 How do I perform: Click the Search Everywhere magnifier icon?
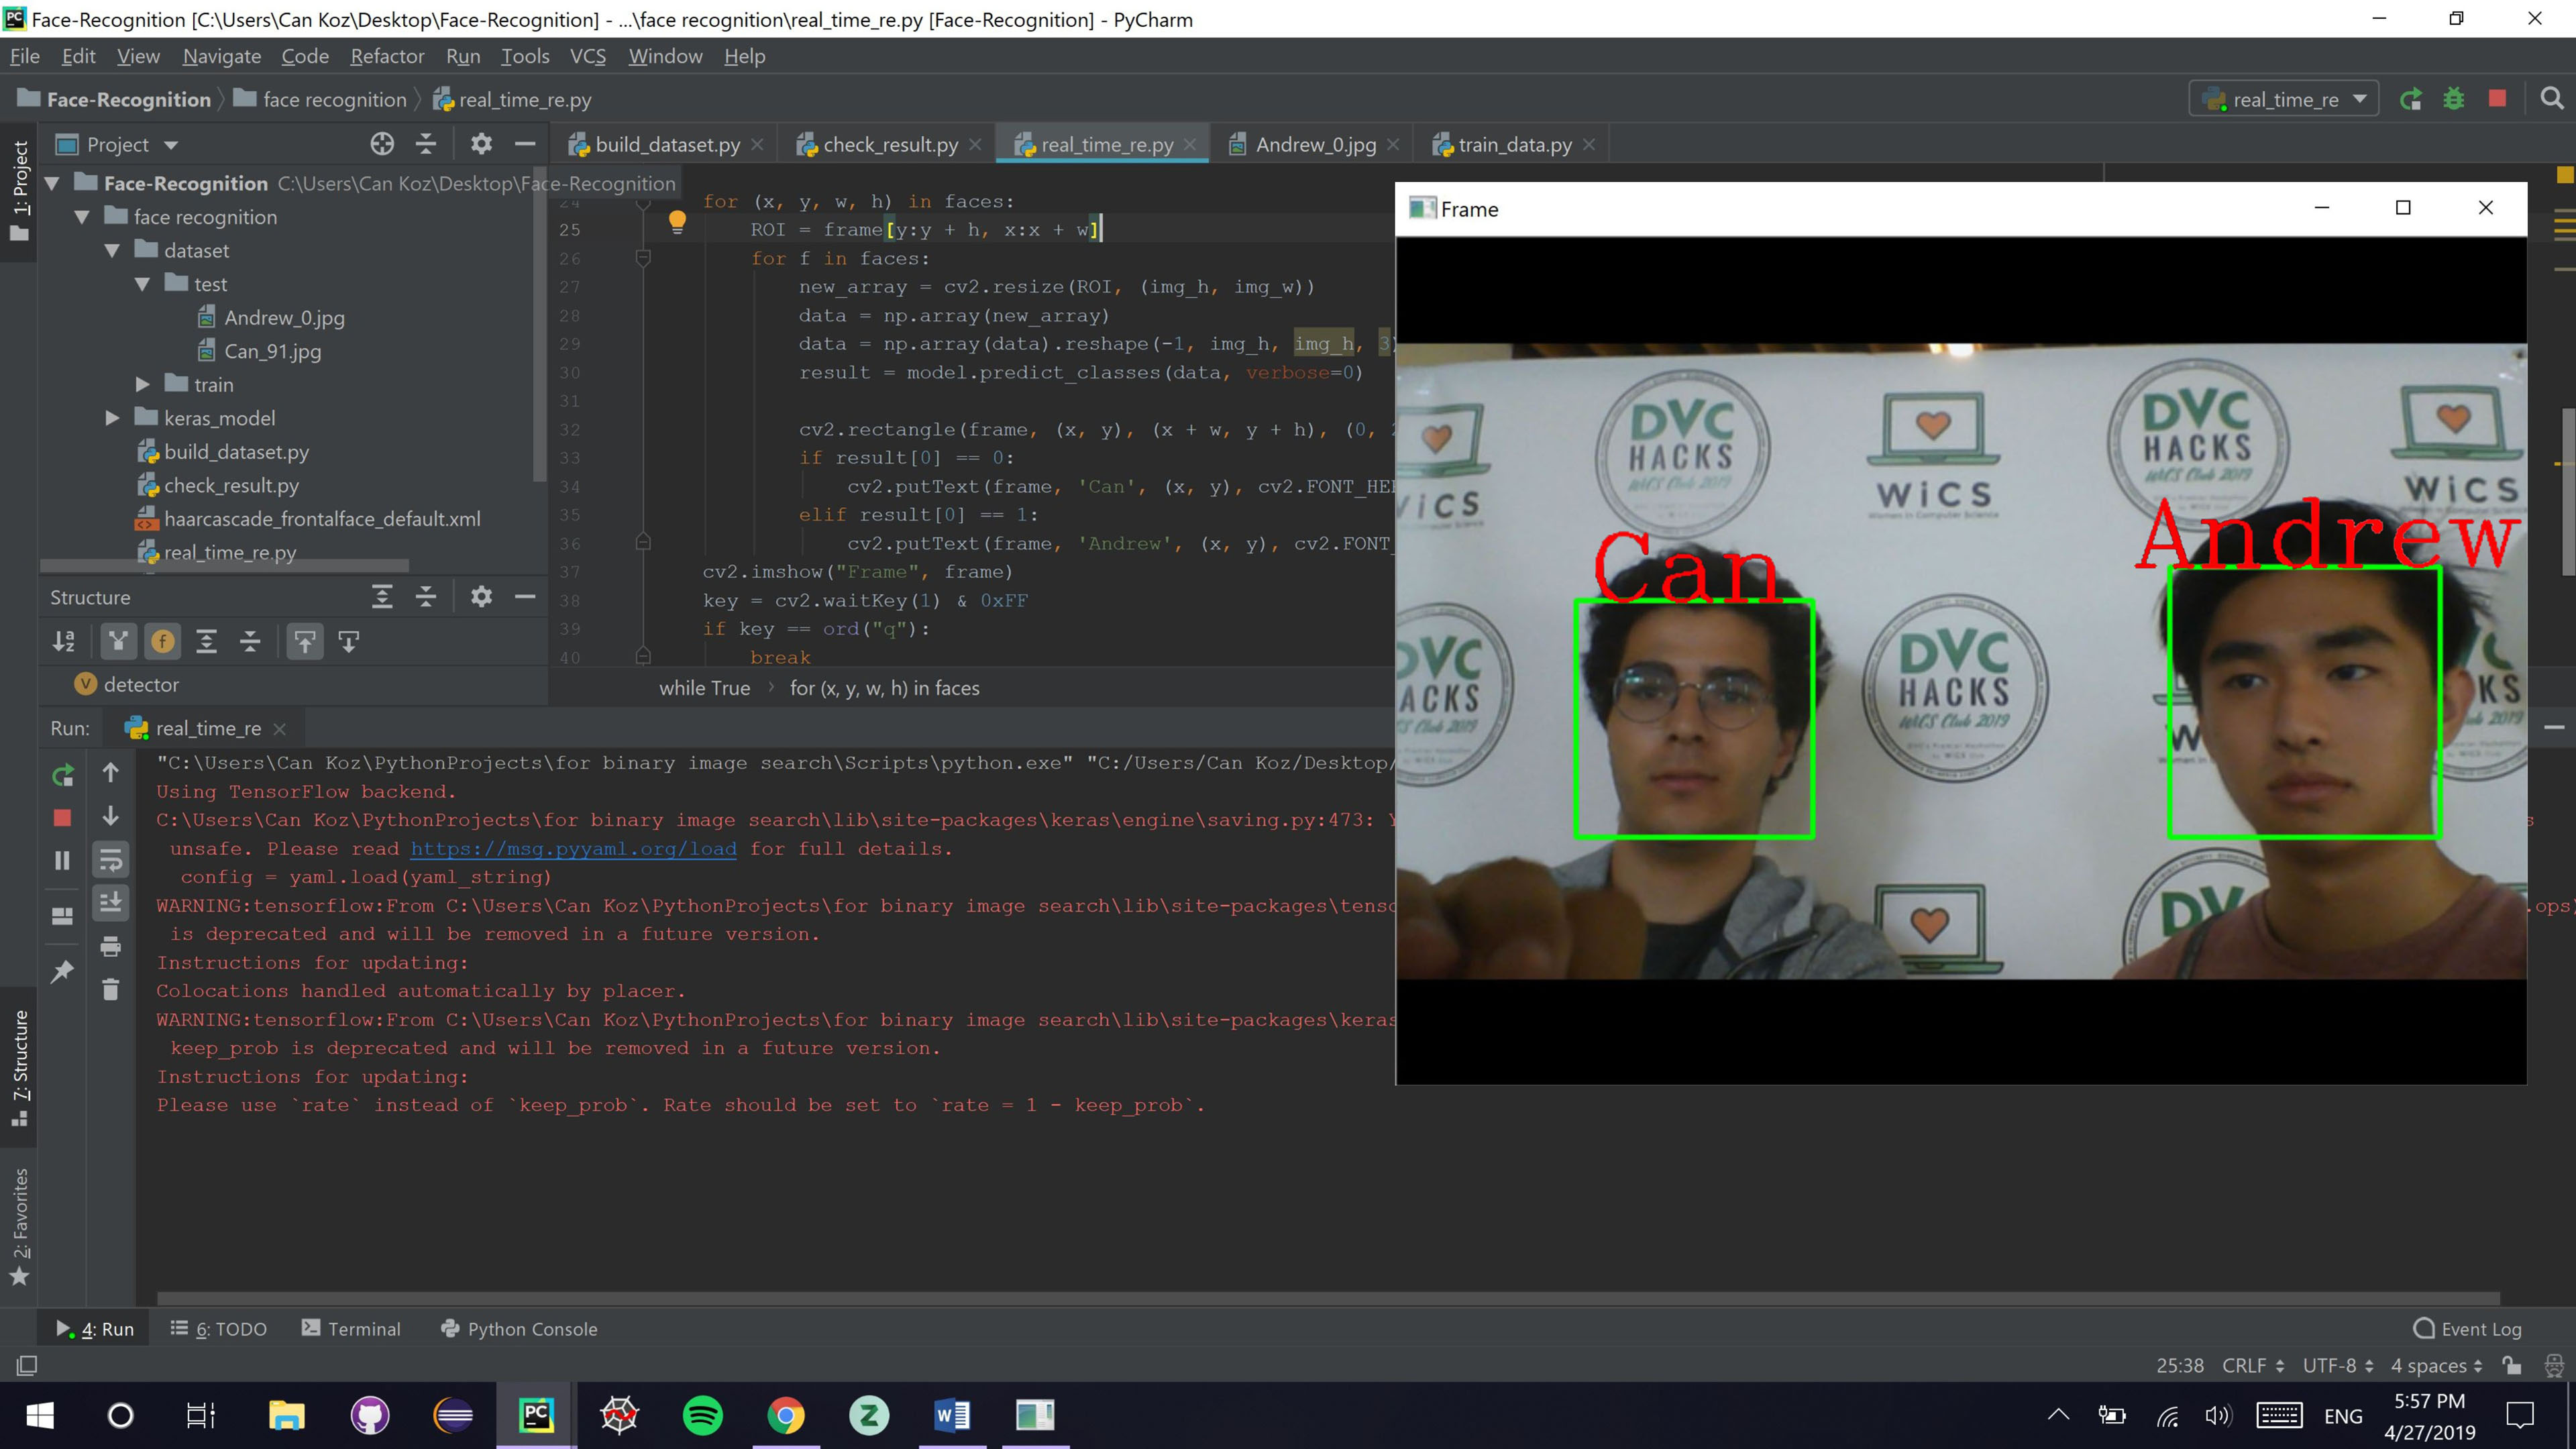click(x=2551, y=99)
